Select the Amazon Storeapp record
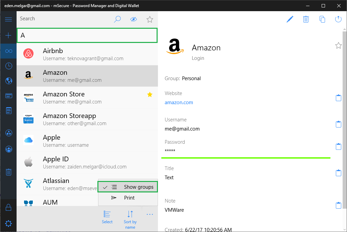The image size is (347, 232). (87, 119)
